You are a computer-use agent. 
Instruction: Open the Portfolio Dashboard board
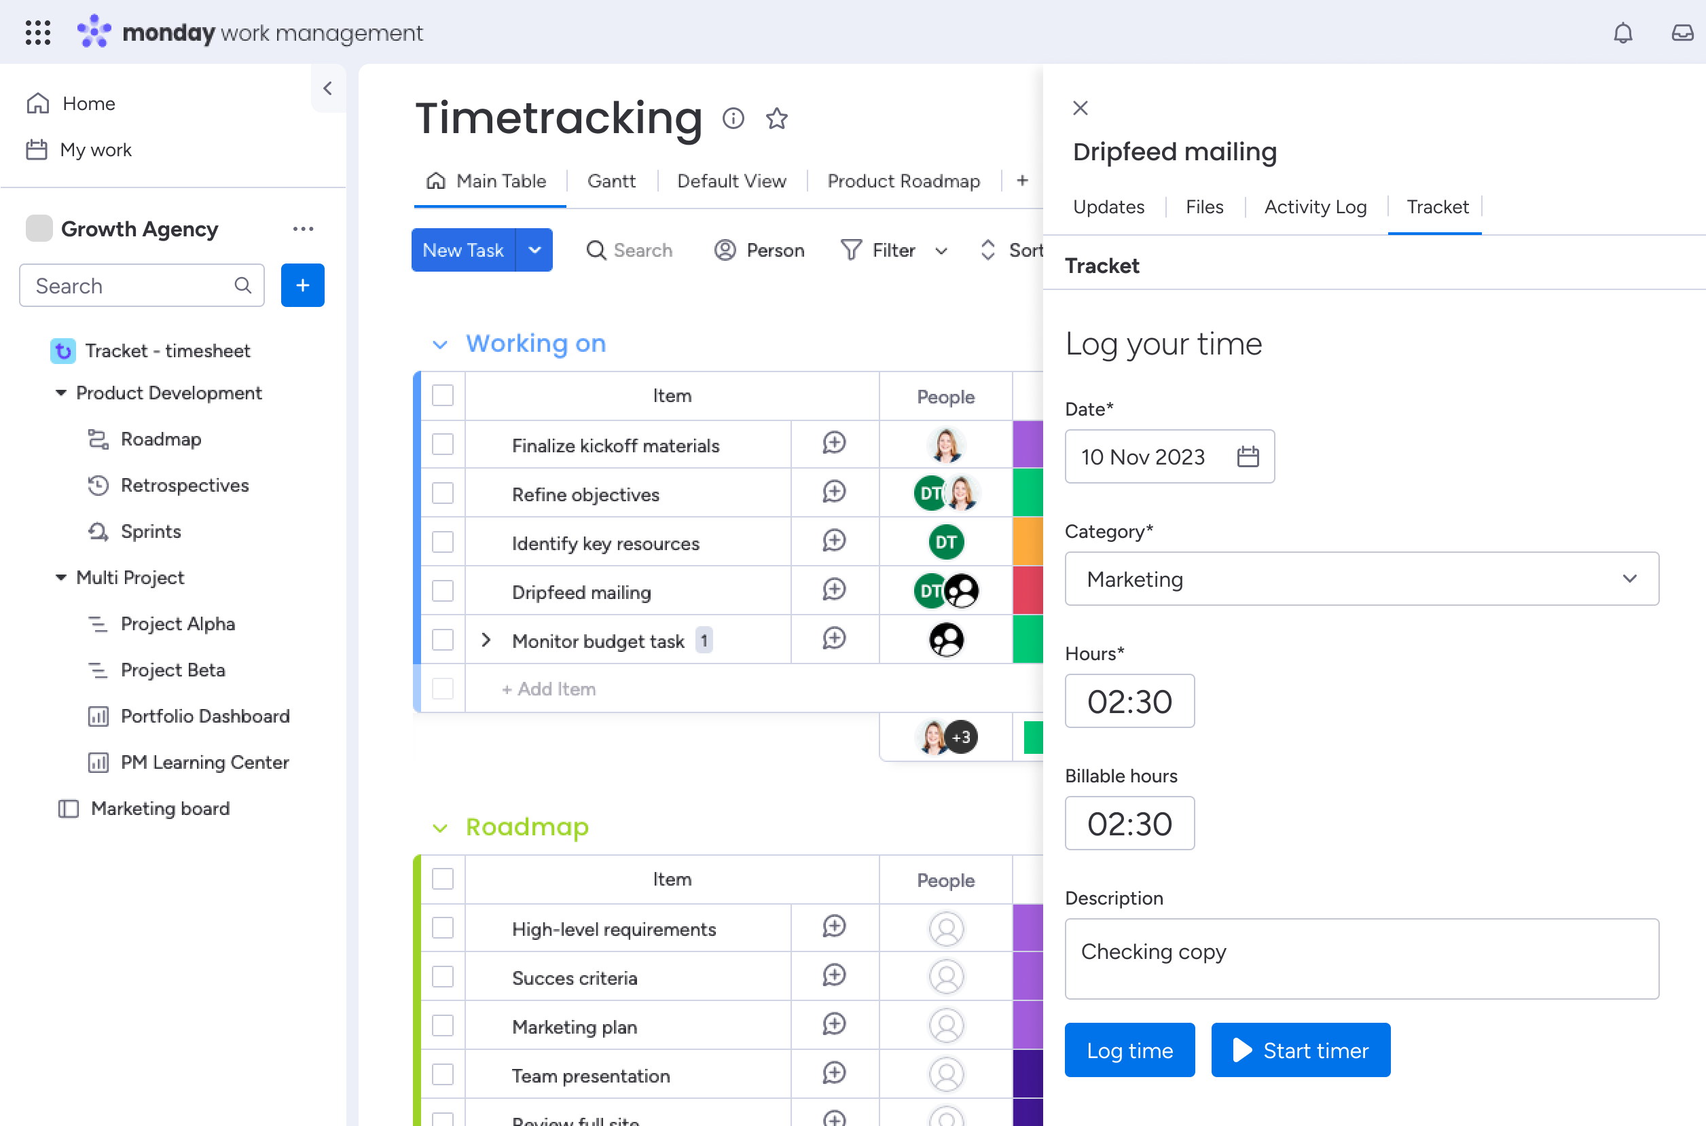click(205, 716)
